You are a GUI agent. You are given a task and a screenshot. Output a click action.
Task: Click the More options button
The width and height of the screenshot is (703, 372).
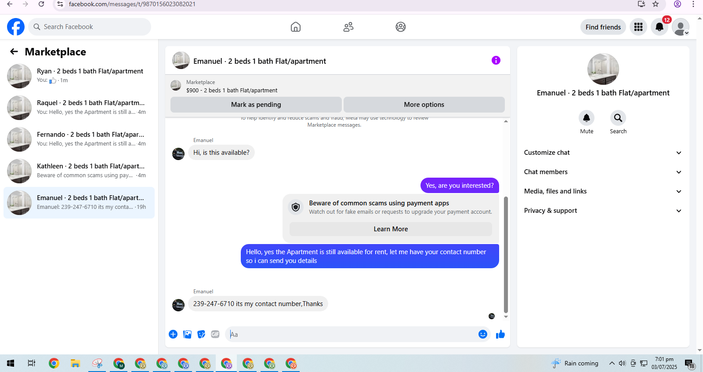[424, 105]
